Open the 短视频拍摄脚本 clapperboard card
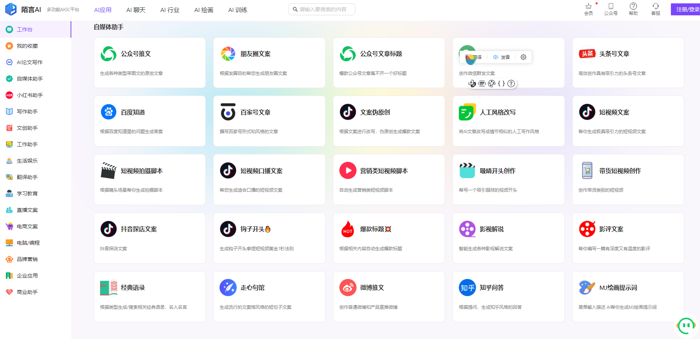 [149, 179]
